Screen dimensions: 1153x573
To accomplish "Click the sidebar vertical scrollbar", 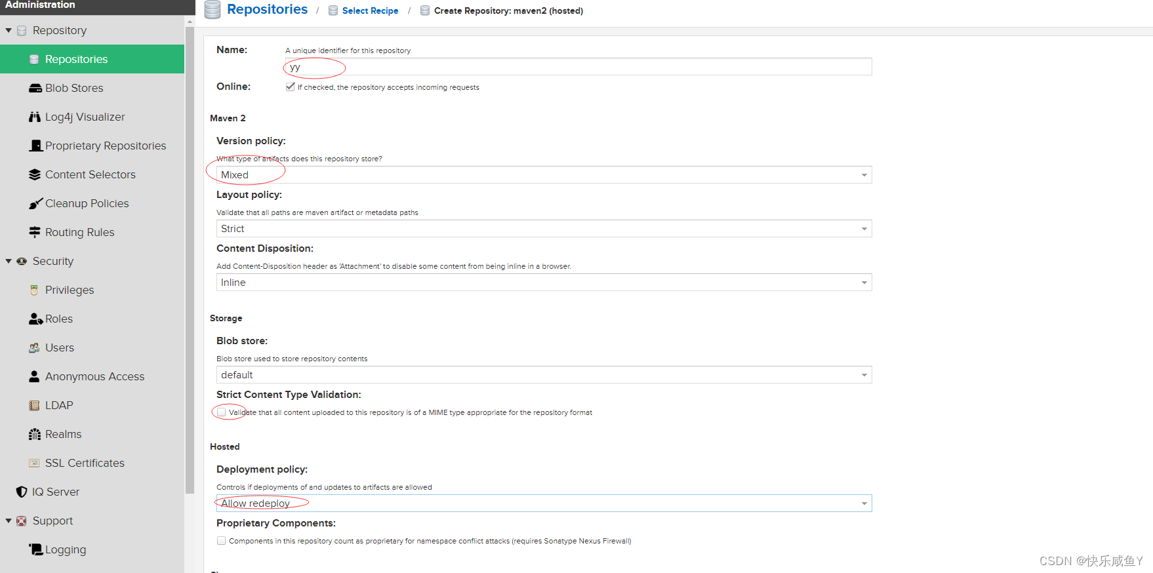I will [x=190, y=259].
